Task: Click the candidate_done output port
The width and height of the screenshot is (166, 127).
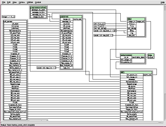Action: 139,57
